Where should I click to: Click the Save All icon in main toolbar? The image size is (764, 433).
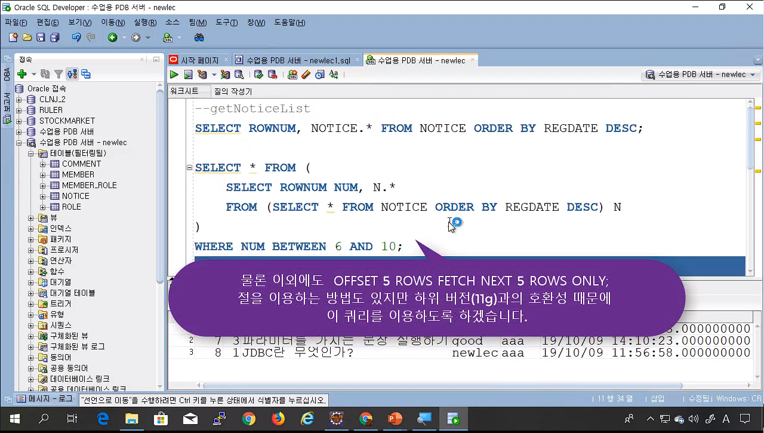pyautogui.click(x=54, y=38)
